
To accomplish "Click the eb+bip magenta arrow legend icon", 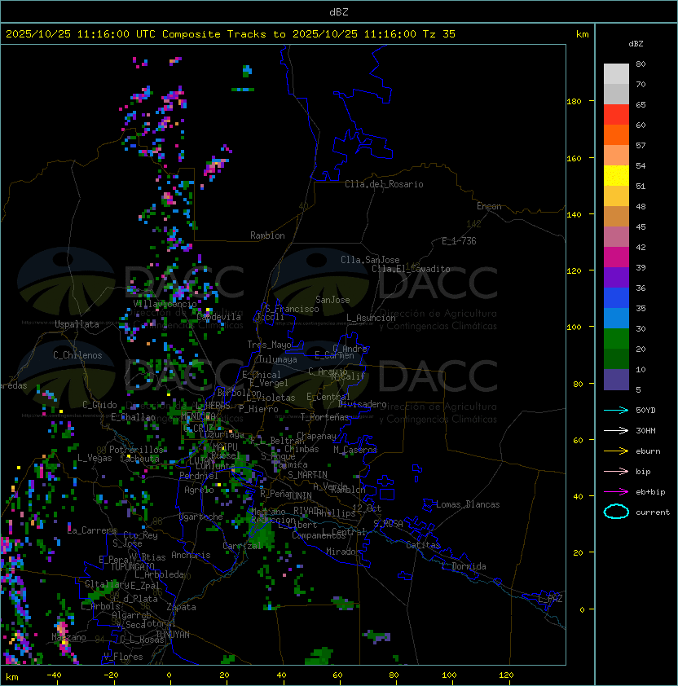I will coord(616,492).
